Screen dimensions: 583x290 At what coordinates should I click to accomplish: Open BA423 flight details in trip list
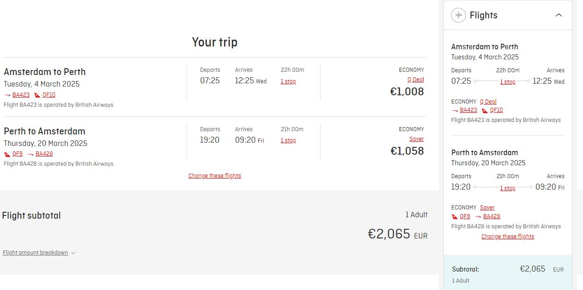point(21,95)
